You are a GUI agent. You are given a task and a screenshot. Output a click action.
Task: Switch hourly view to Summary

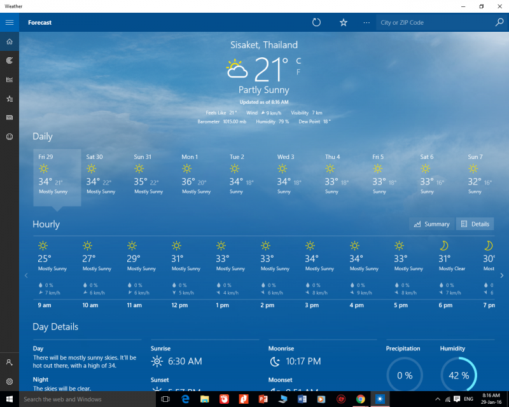431,224
